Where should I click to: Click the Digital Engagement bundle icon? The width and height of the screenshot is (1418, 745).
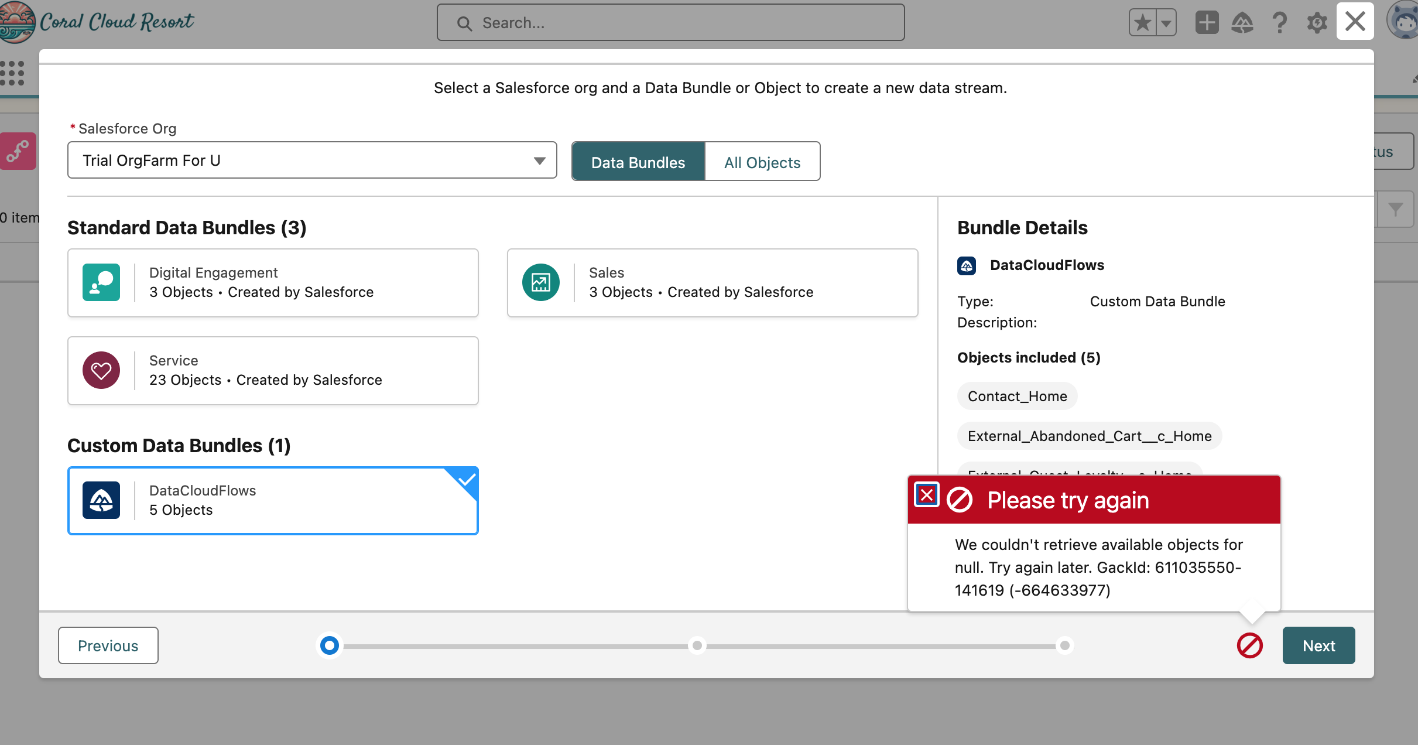click(x=101, y=282)
